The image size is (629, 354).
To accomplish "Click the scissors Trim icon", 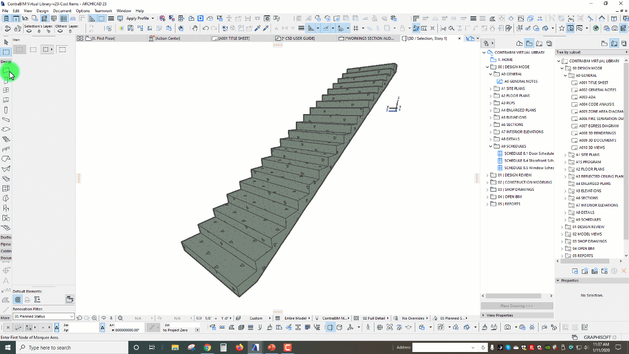I will (443, 29).
